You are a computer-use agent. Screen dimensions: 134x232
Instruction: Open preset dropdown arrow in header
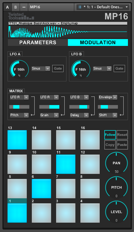pos(126,7)
